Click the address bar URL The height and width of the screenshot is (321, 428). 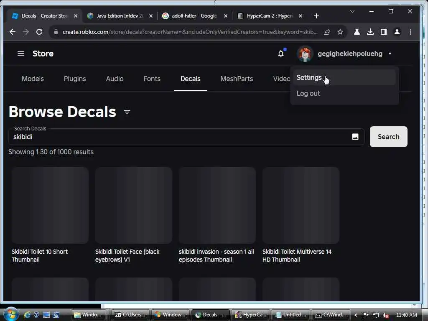pyautogui.click(x=190, y=32)
